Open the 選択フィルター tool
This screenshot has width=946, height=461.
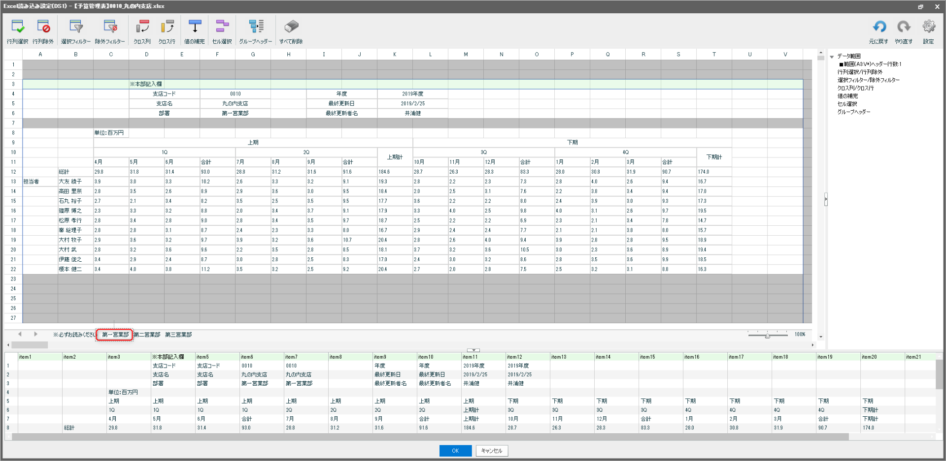tap(75, 31)
